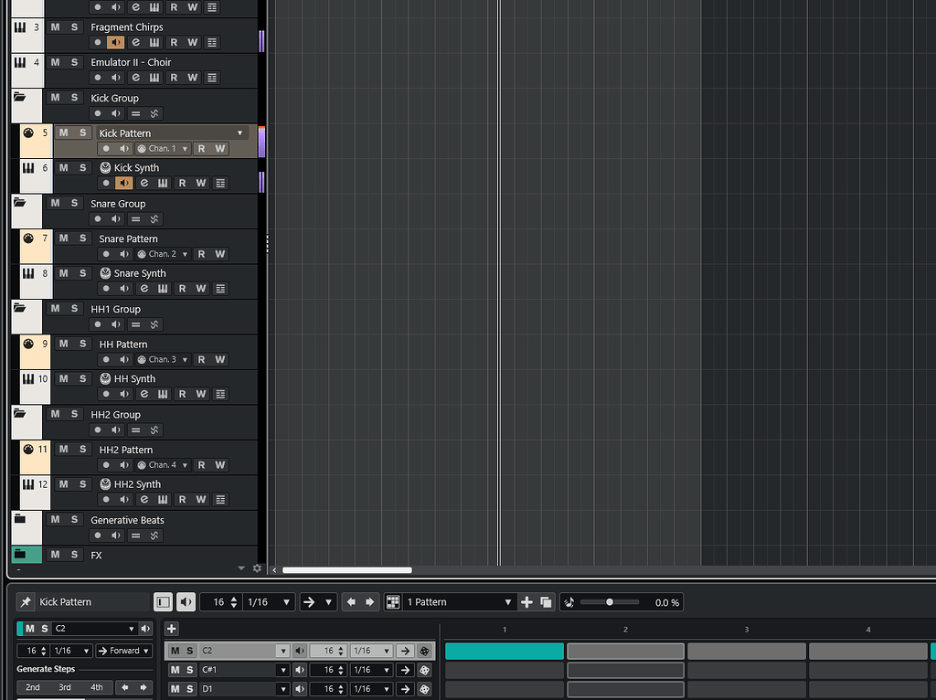Viewport: 936px width, 700px height.
Task: Select 4th under Generate Steps
Action: coord(96,687)
